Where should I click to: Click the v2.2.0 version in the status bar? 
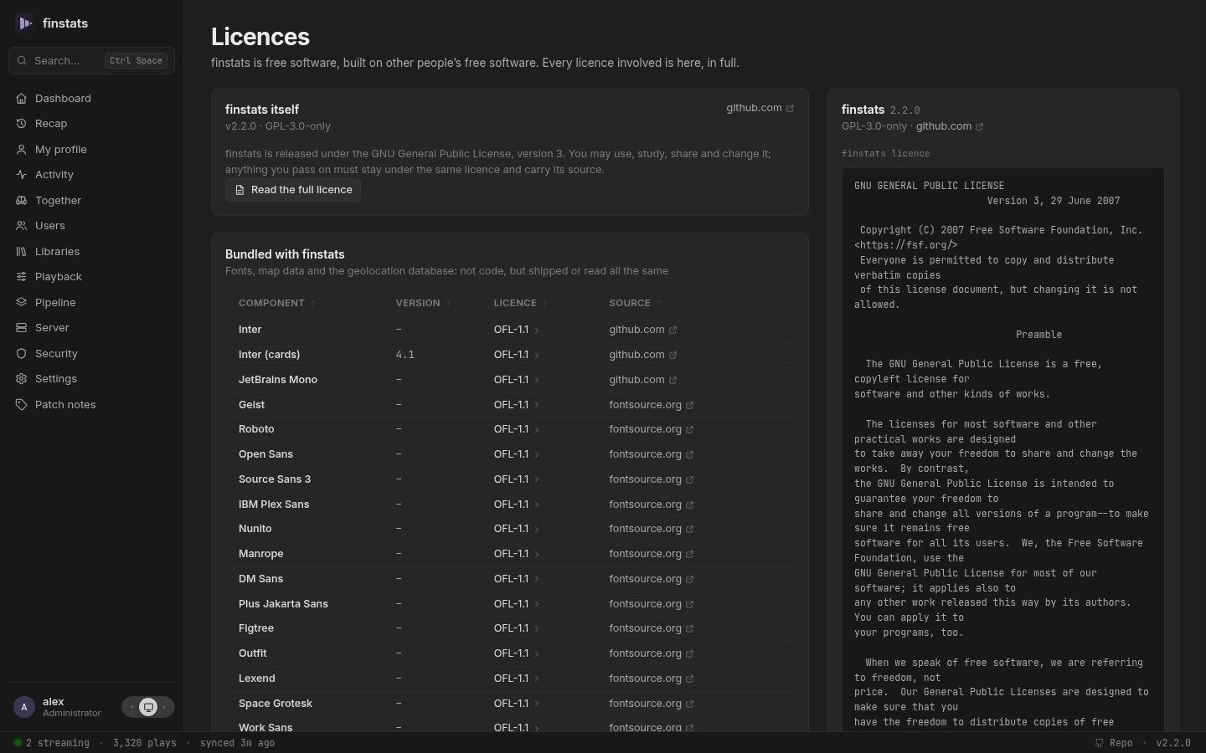(x=1173, y=743)
